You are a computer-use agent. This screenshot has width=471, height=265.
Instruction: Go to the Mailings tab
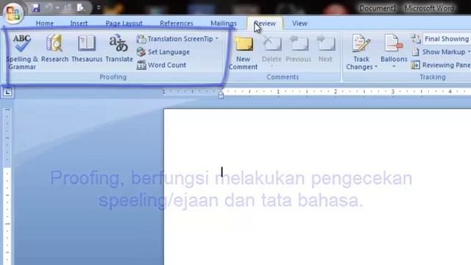click(x=224, y=24)
